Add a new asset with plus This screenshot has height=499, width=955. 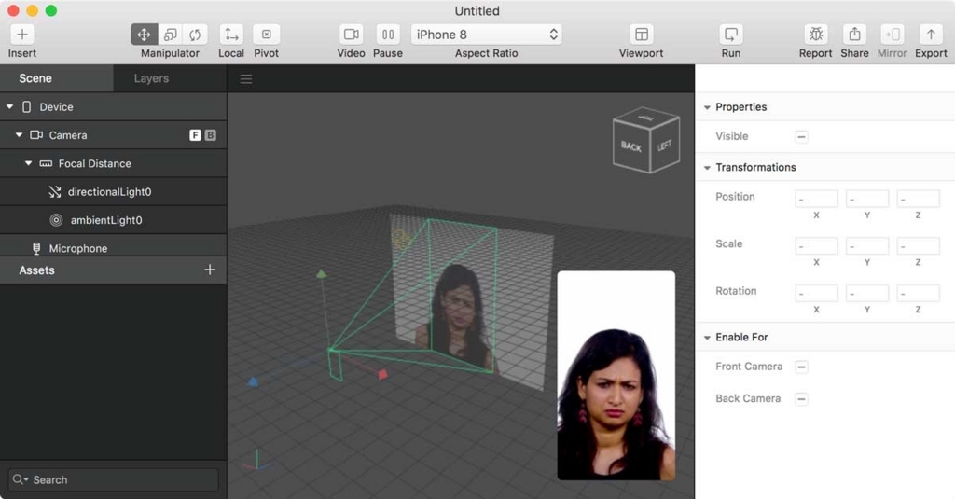coord(210,270)
